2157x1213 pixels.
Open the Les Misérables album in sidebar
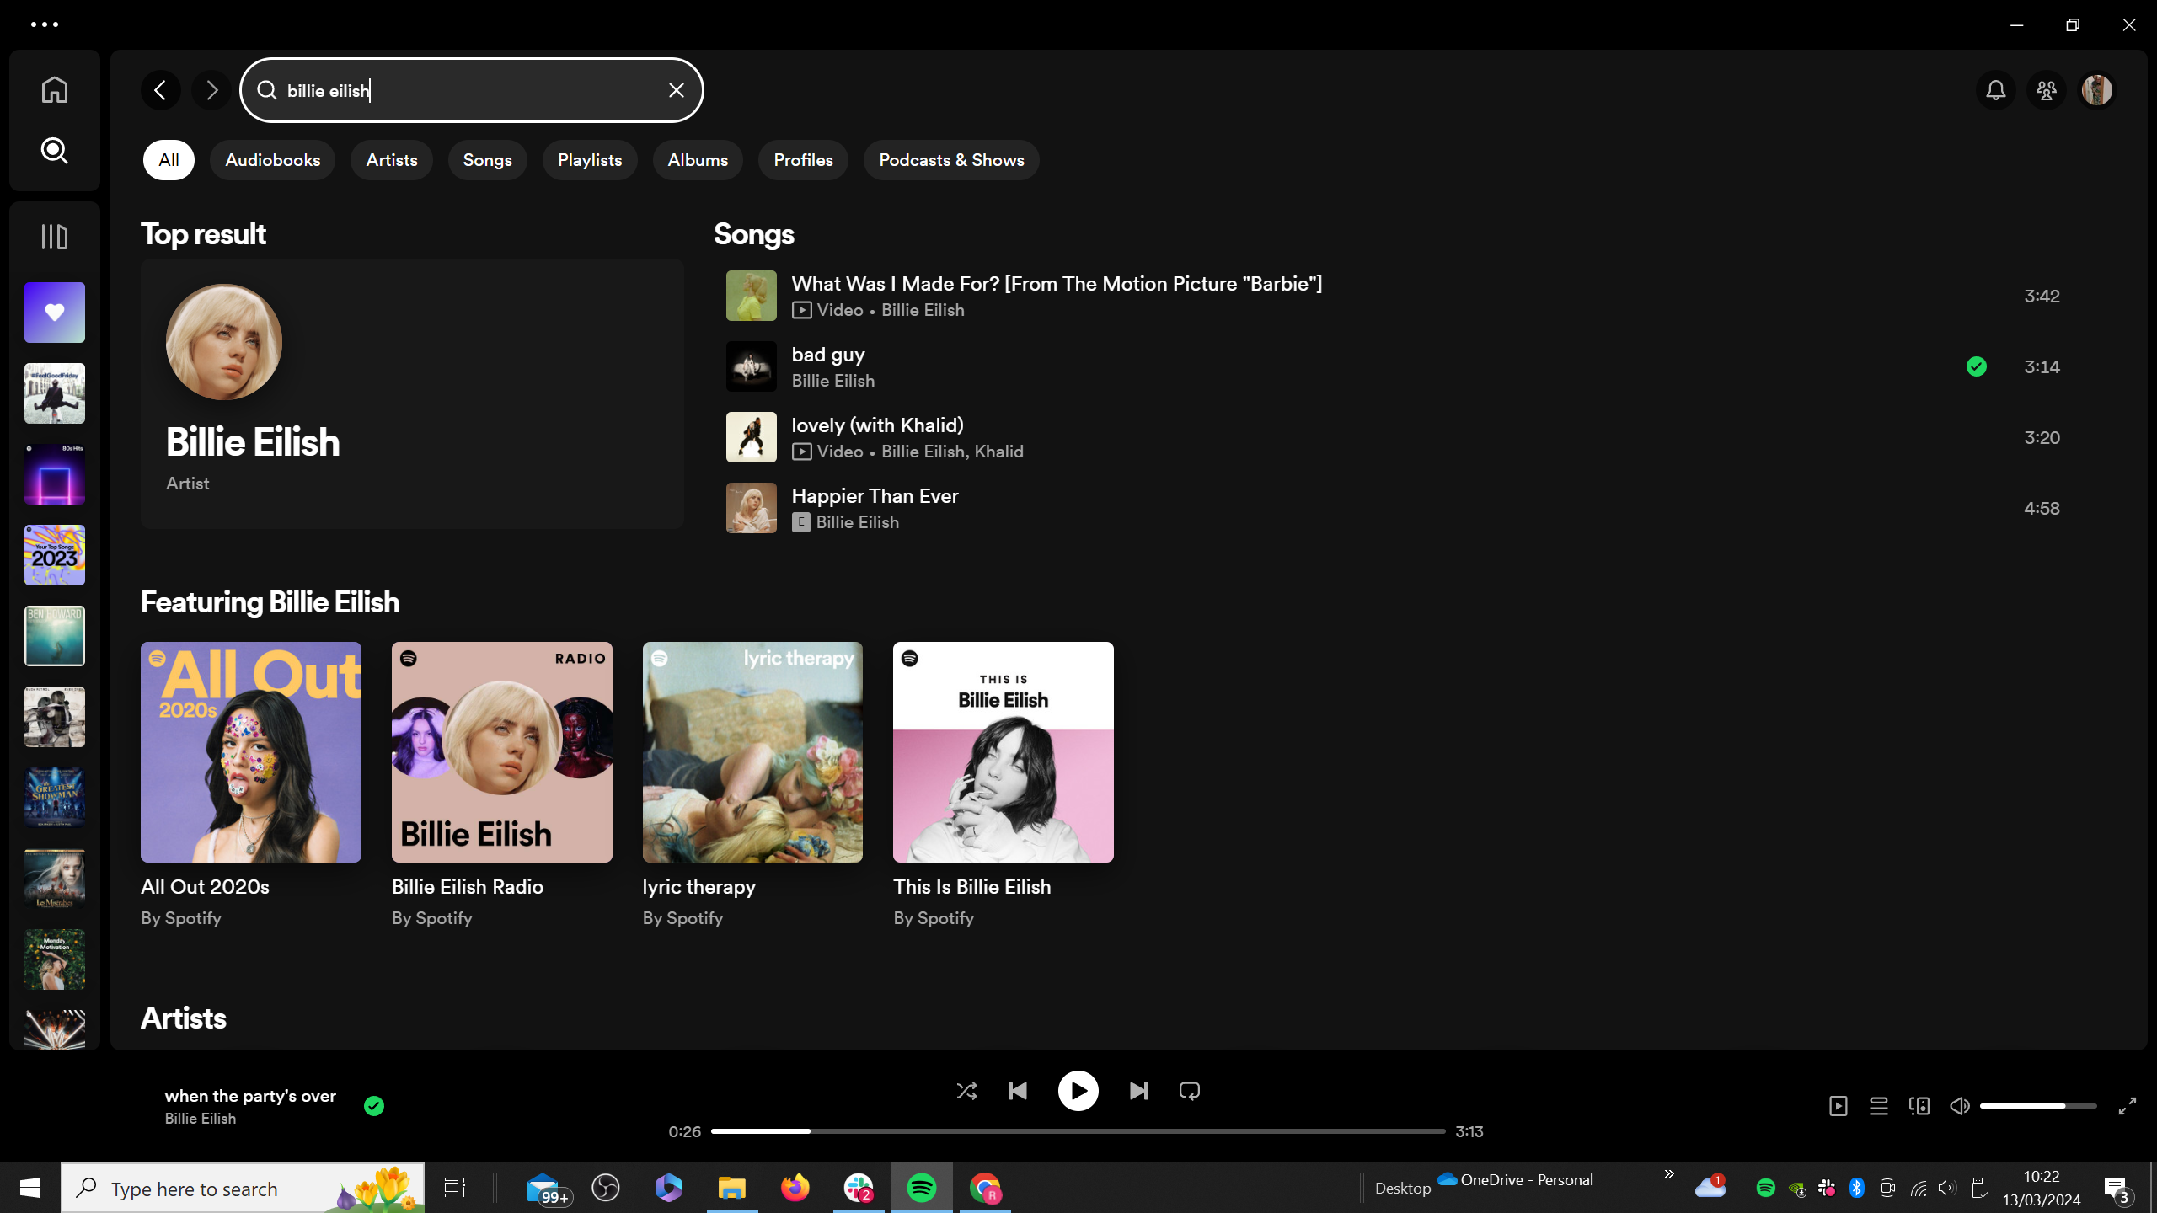[55, 879]
